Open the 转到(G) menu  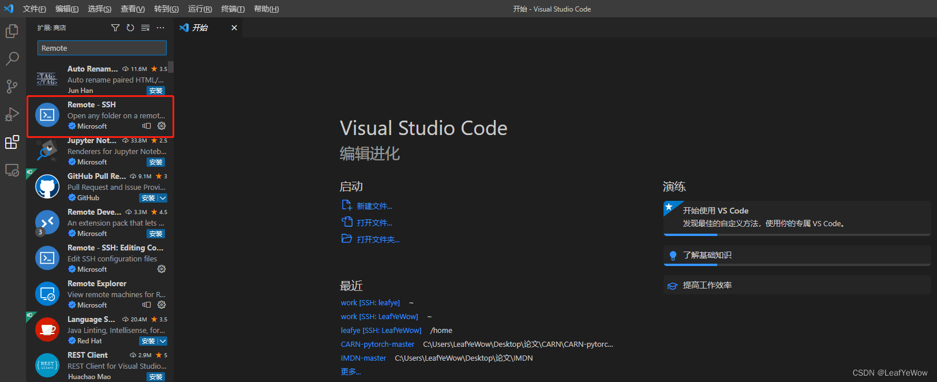(166, 9)
